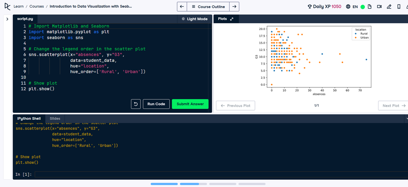
Task: Click the hue_order line in the editor
Action: coord(108,72)
